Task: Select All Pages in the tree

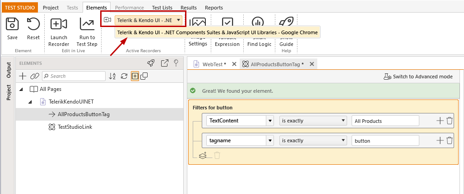Action: click(x=51, y=89)
